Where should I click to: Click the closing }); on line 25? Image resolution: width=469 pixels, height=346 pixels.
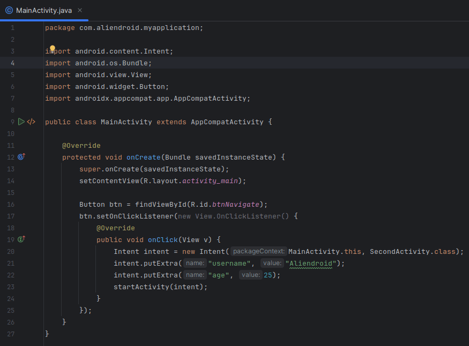point(86,311)
